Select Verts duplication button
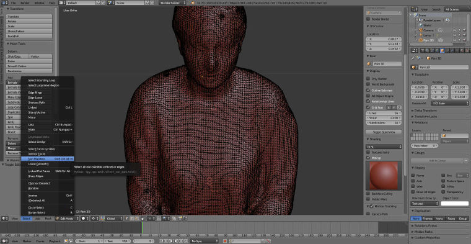 (439, 219)
